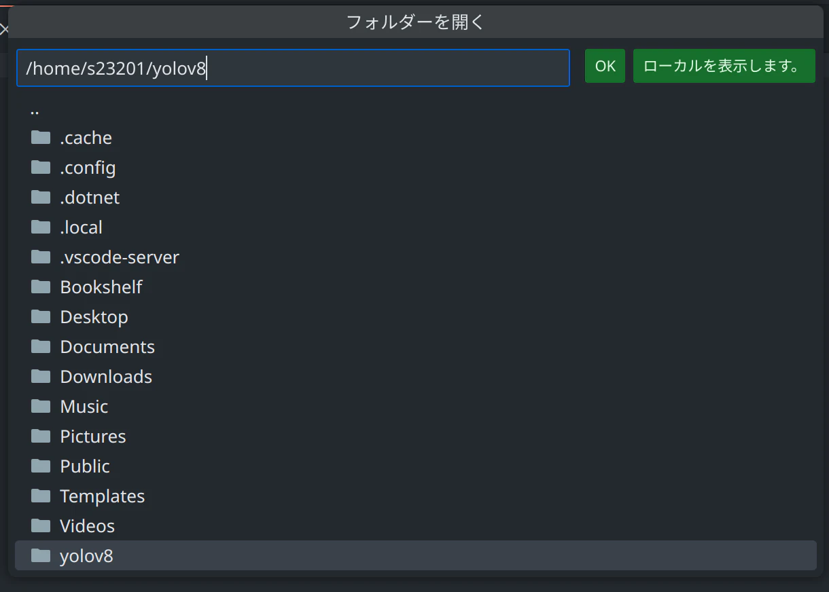
Task: Select the .vscode-server entry name
Action: (120, 257)
